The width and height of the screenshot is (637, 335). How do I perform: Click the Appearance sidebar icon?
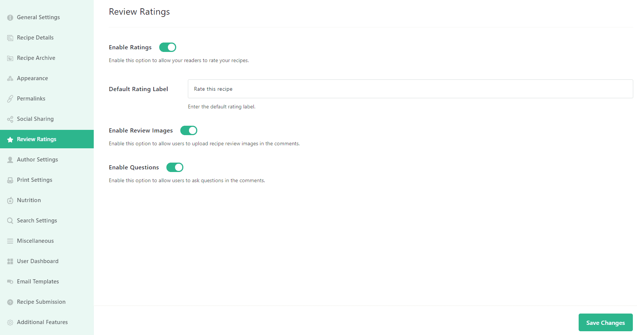10,79
